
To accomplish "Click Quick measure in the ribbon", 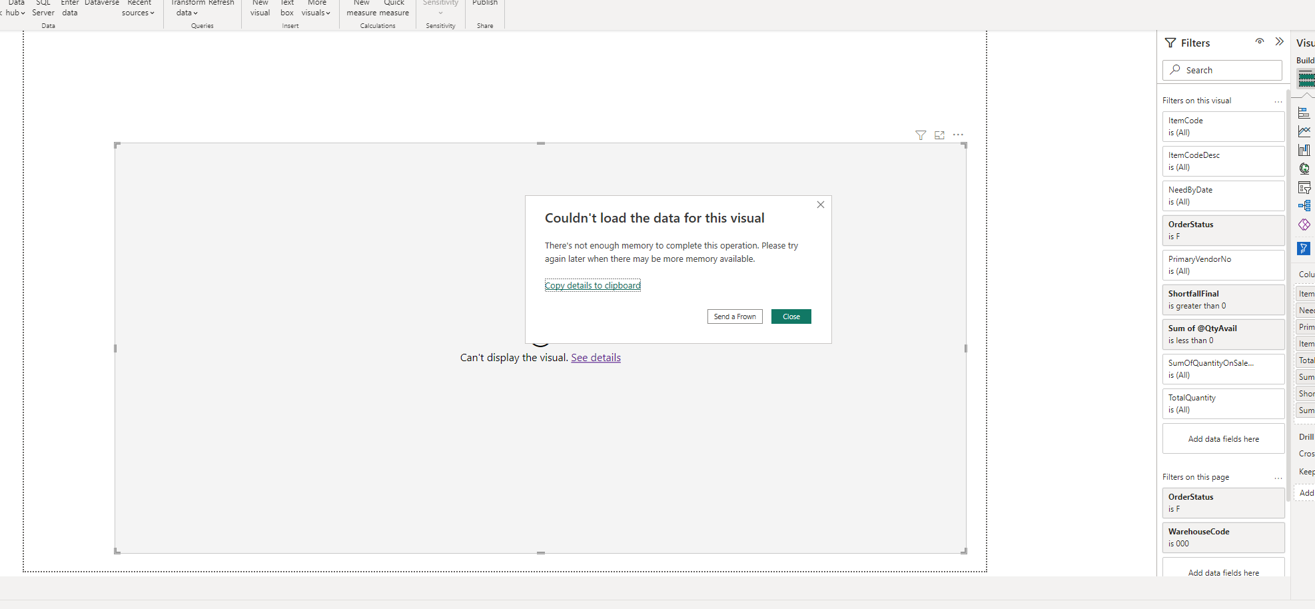I will tap(394, 8).
